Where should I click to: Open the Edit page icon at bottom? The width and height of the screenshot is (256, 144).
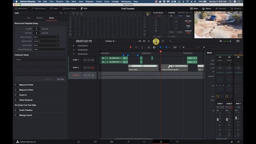112,142
